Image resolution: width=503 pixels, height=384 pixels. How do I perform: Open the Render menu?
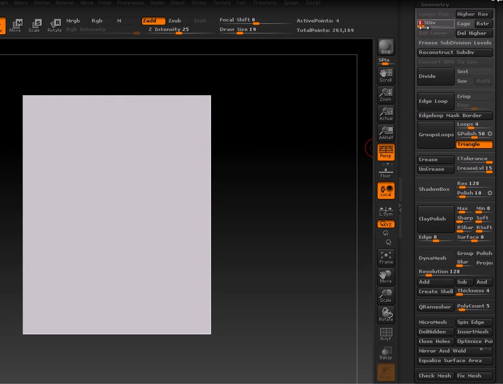[158, 2]
